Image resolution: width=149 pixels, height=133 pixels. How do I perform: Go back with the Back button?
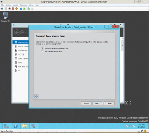tap(86, 104)
